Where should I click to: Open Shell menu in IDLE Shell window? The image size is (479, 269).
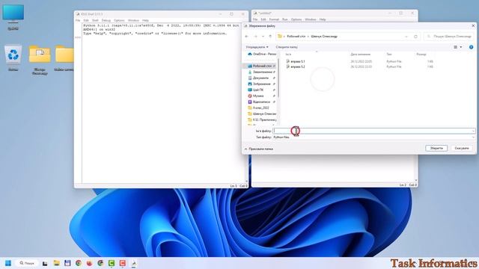coord(95,20)
